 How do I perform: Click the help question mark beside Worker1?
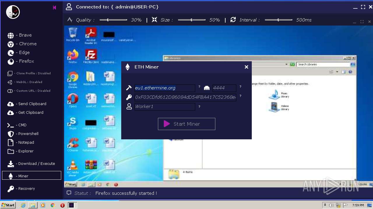pyautogui.click(x=199, y=107)
